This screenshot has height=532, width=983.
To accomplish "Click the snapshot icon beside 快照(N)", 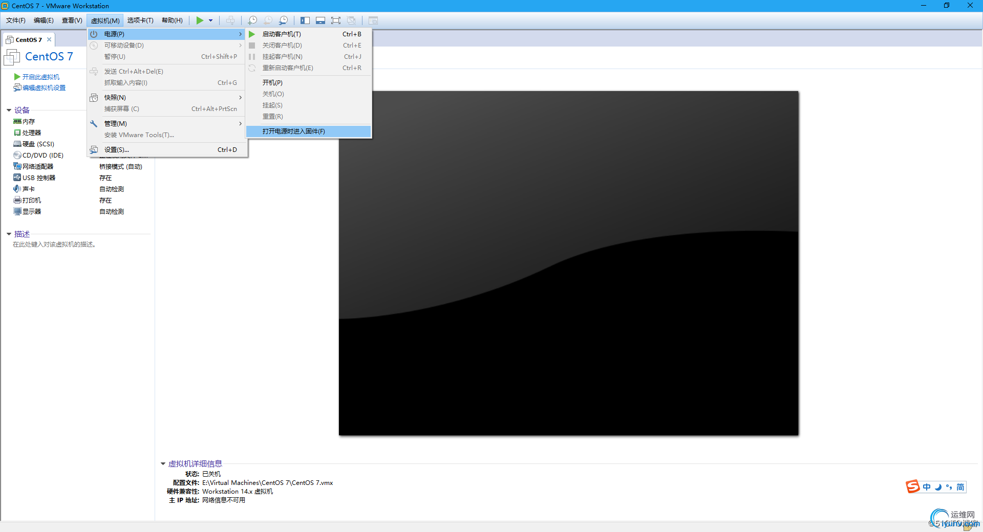I will pos(94,97).
